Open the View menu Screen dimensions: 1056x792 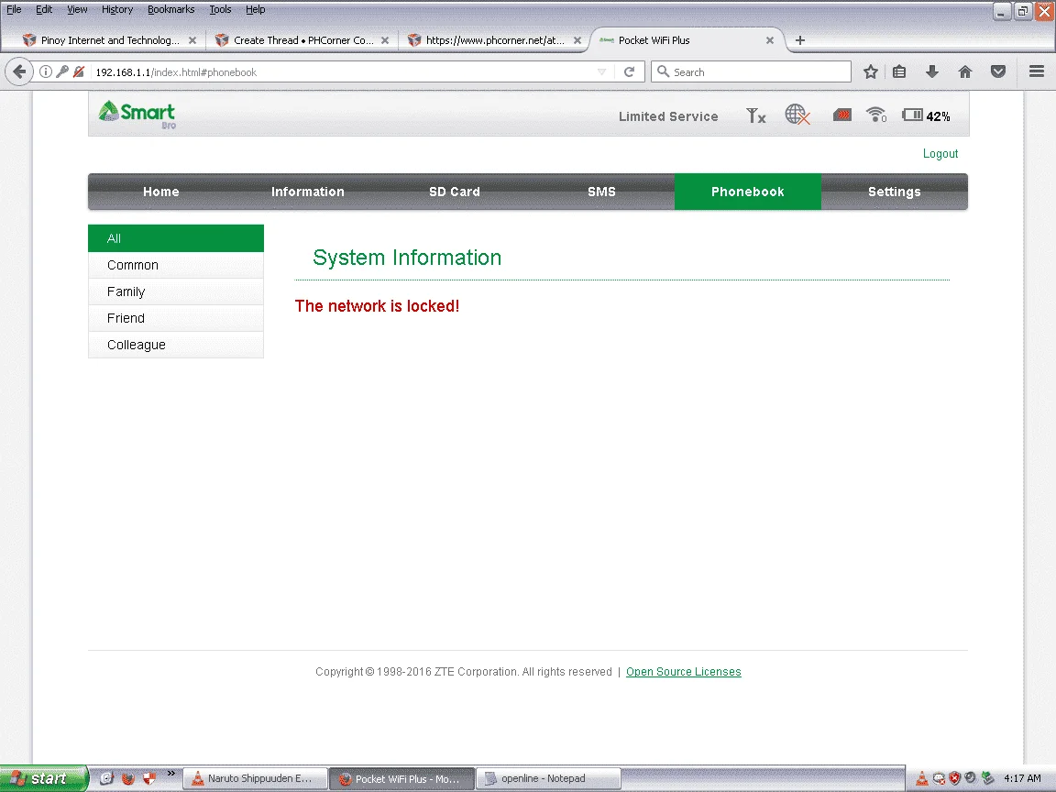point(77,9)
